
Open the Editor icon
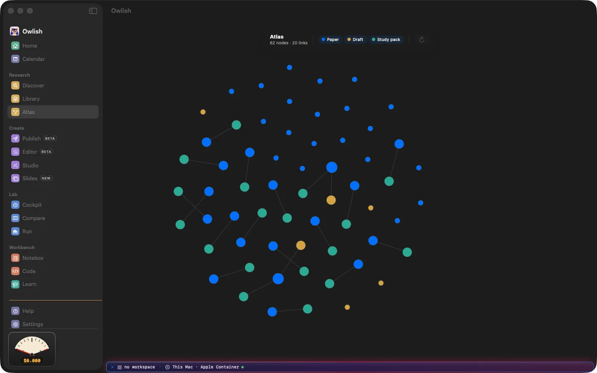(15, 152)
